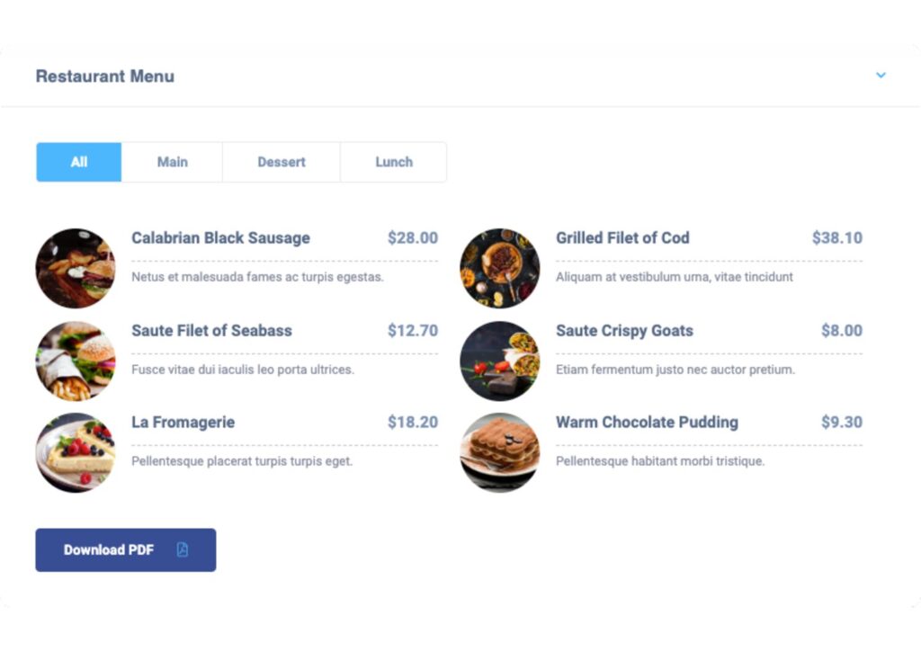921x651 pixels.
Task: Show the Lunch menu tab
Action: (394, 162)
